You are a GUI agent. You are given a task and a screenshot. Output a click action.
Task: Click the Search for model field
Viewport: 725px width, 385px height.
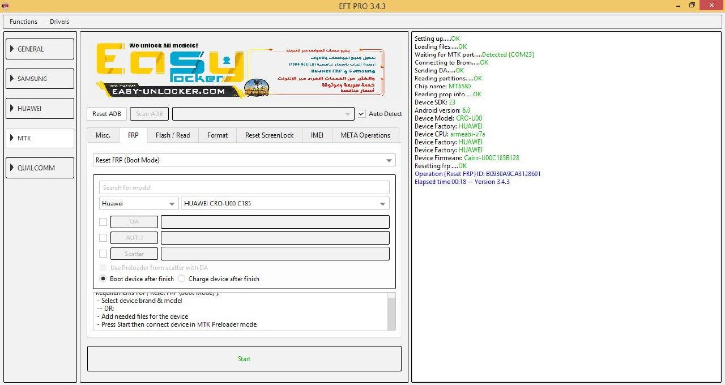(x=244, y=187)
